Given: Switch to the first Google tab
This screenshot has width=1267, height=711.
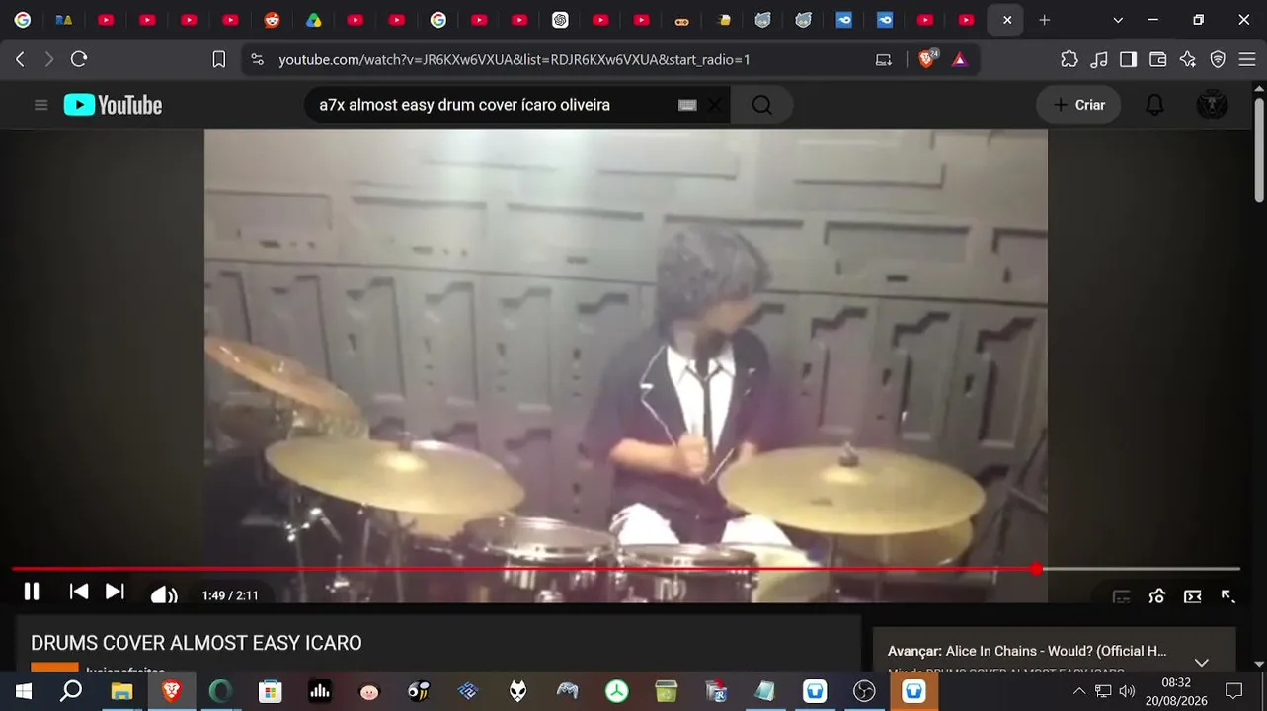Looking at the screenshot, I should click(x=22, y=20).
